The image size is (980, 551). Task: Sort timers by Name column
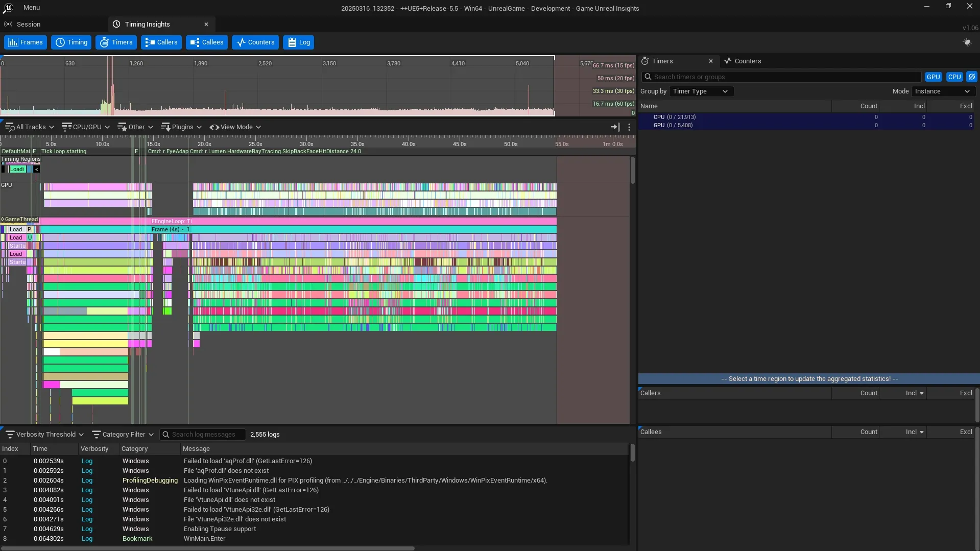[735, 106]
